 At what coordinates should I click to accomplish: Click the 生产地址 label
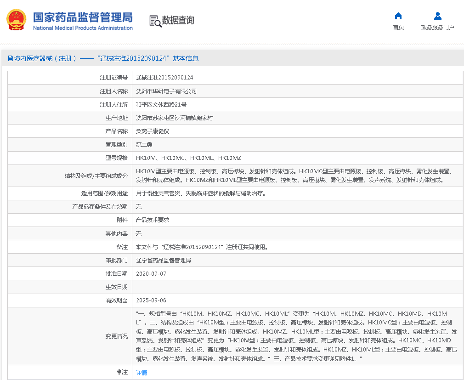point(117,118)
